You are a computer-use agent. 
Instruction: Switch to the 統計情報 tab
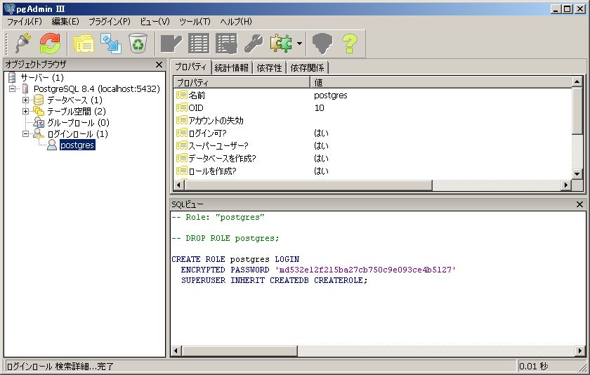click(231, 68)
